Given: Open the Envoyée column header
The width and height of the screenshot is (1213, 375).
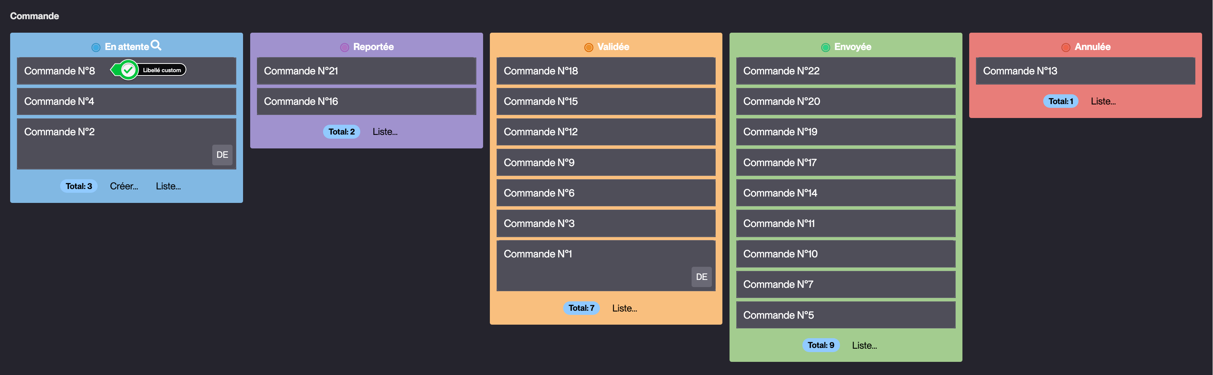Looking at the screenshot, I should pos(853,47).
